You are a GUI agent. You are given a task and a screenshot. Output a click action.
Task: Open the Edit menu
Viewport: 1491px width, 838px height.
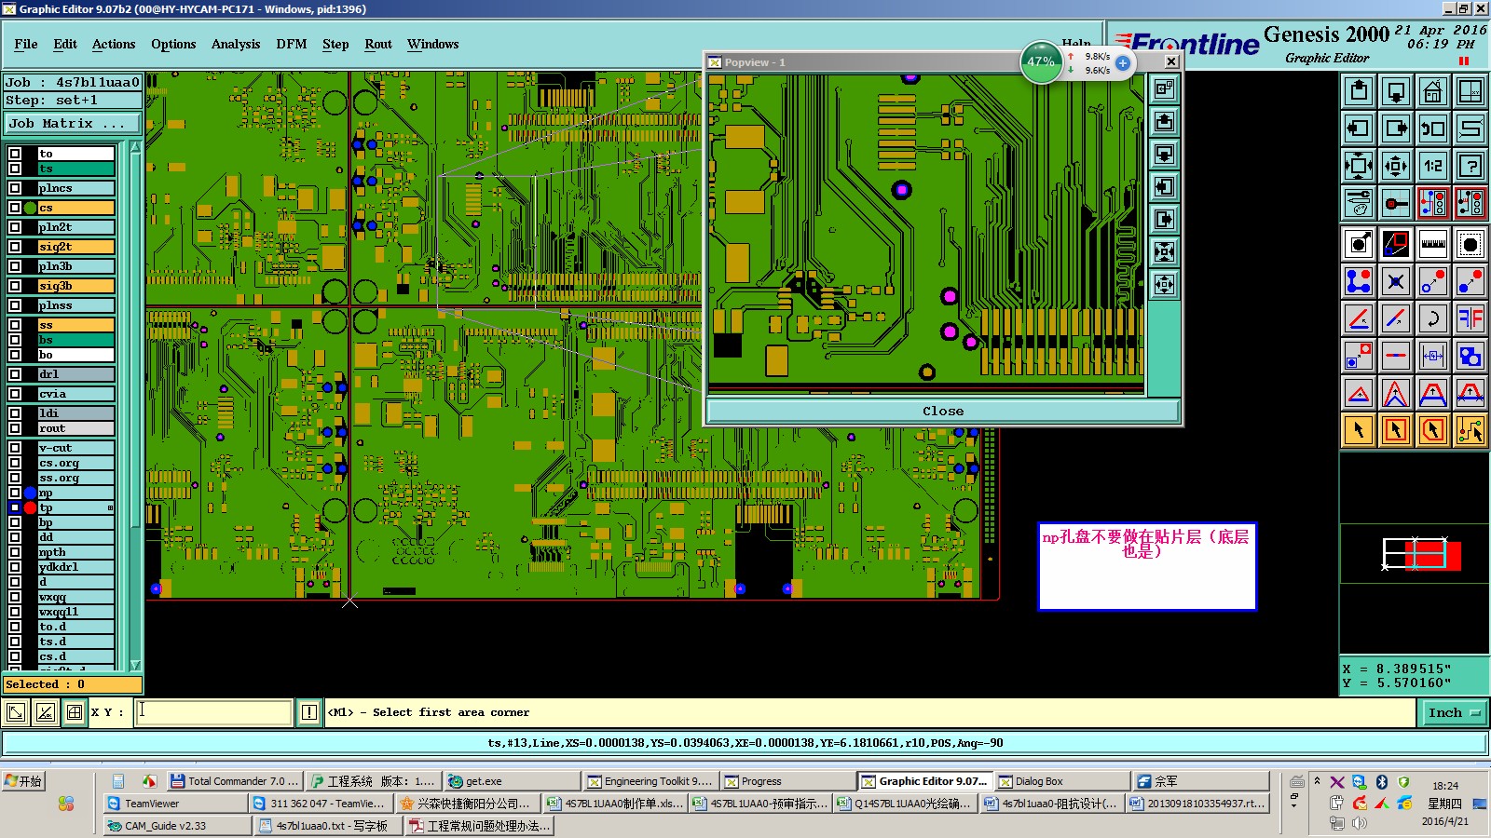click(x=65, y=44)
